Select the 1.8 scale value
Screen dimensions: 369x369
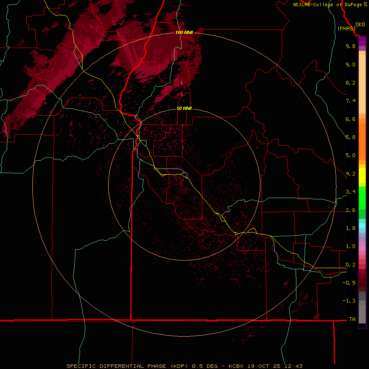coord(351,228)
